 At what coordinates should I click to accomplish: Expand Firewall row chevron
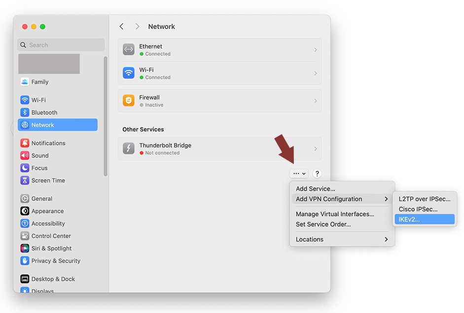[316, 101]
